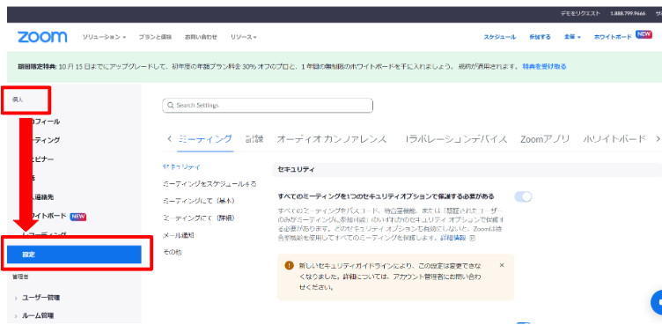Open ホワイトボード from the top navigation

pyautogui.click(x=613, y=37)
